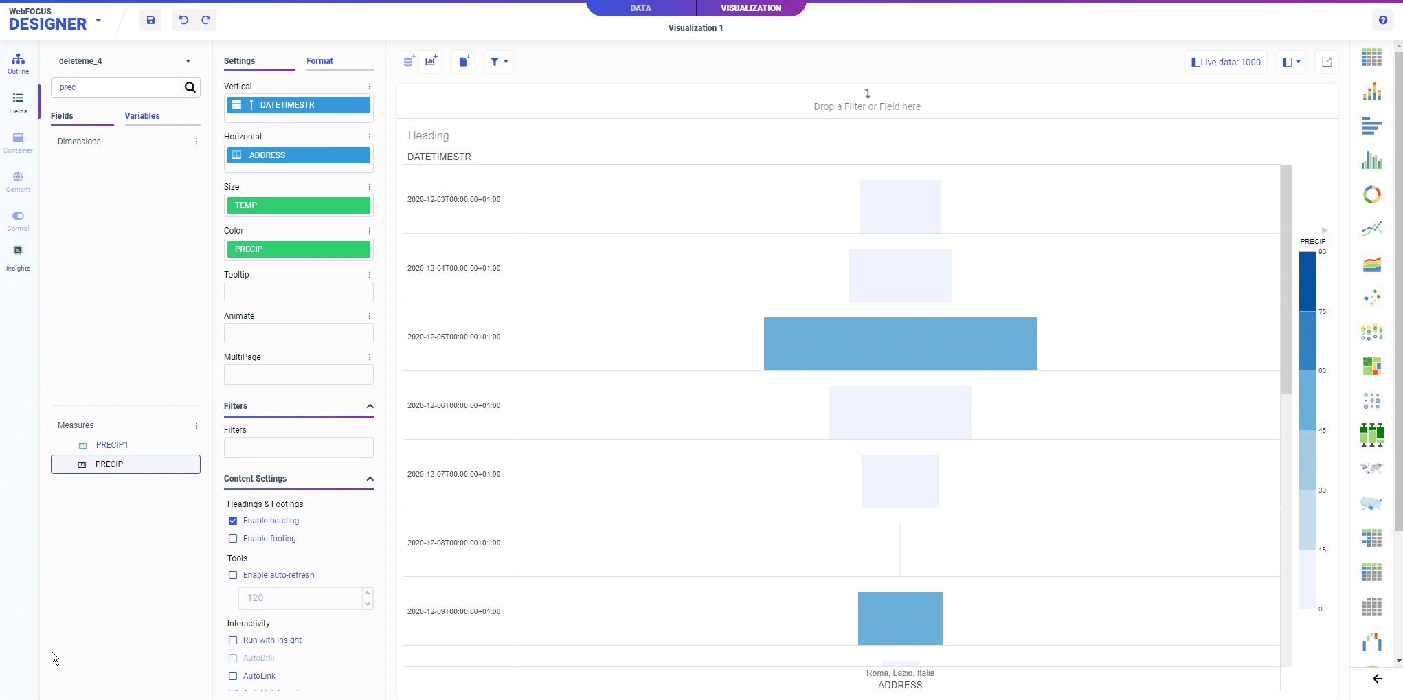Open the Add Data source icon

point(408,61)
